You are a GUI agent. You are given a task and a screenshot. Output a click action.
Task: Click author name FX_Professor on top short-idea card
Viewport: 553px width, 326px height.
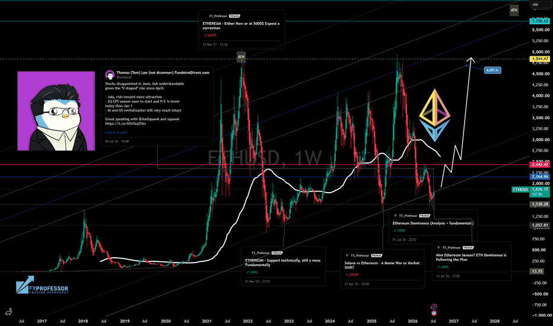point(218,16)
